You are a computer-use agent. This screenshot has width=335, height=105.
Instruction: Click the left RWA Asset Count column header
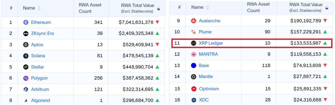91,8
